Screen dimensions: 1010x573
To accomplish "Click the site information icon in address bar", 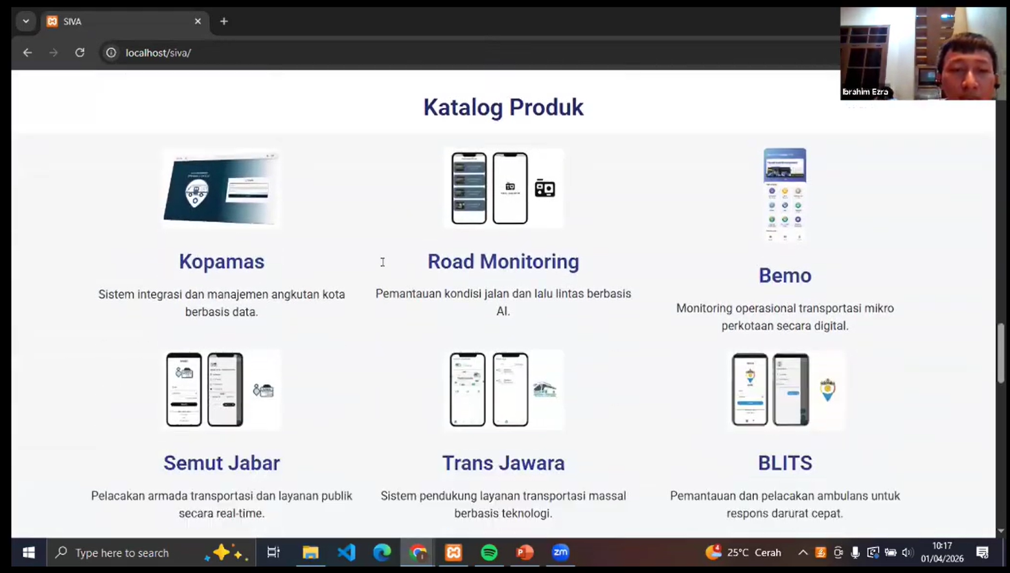I will (111, 52).
